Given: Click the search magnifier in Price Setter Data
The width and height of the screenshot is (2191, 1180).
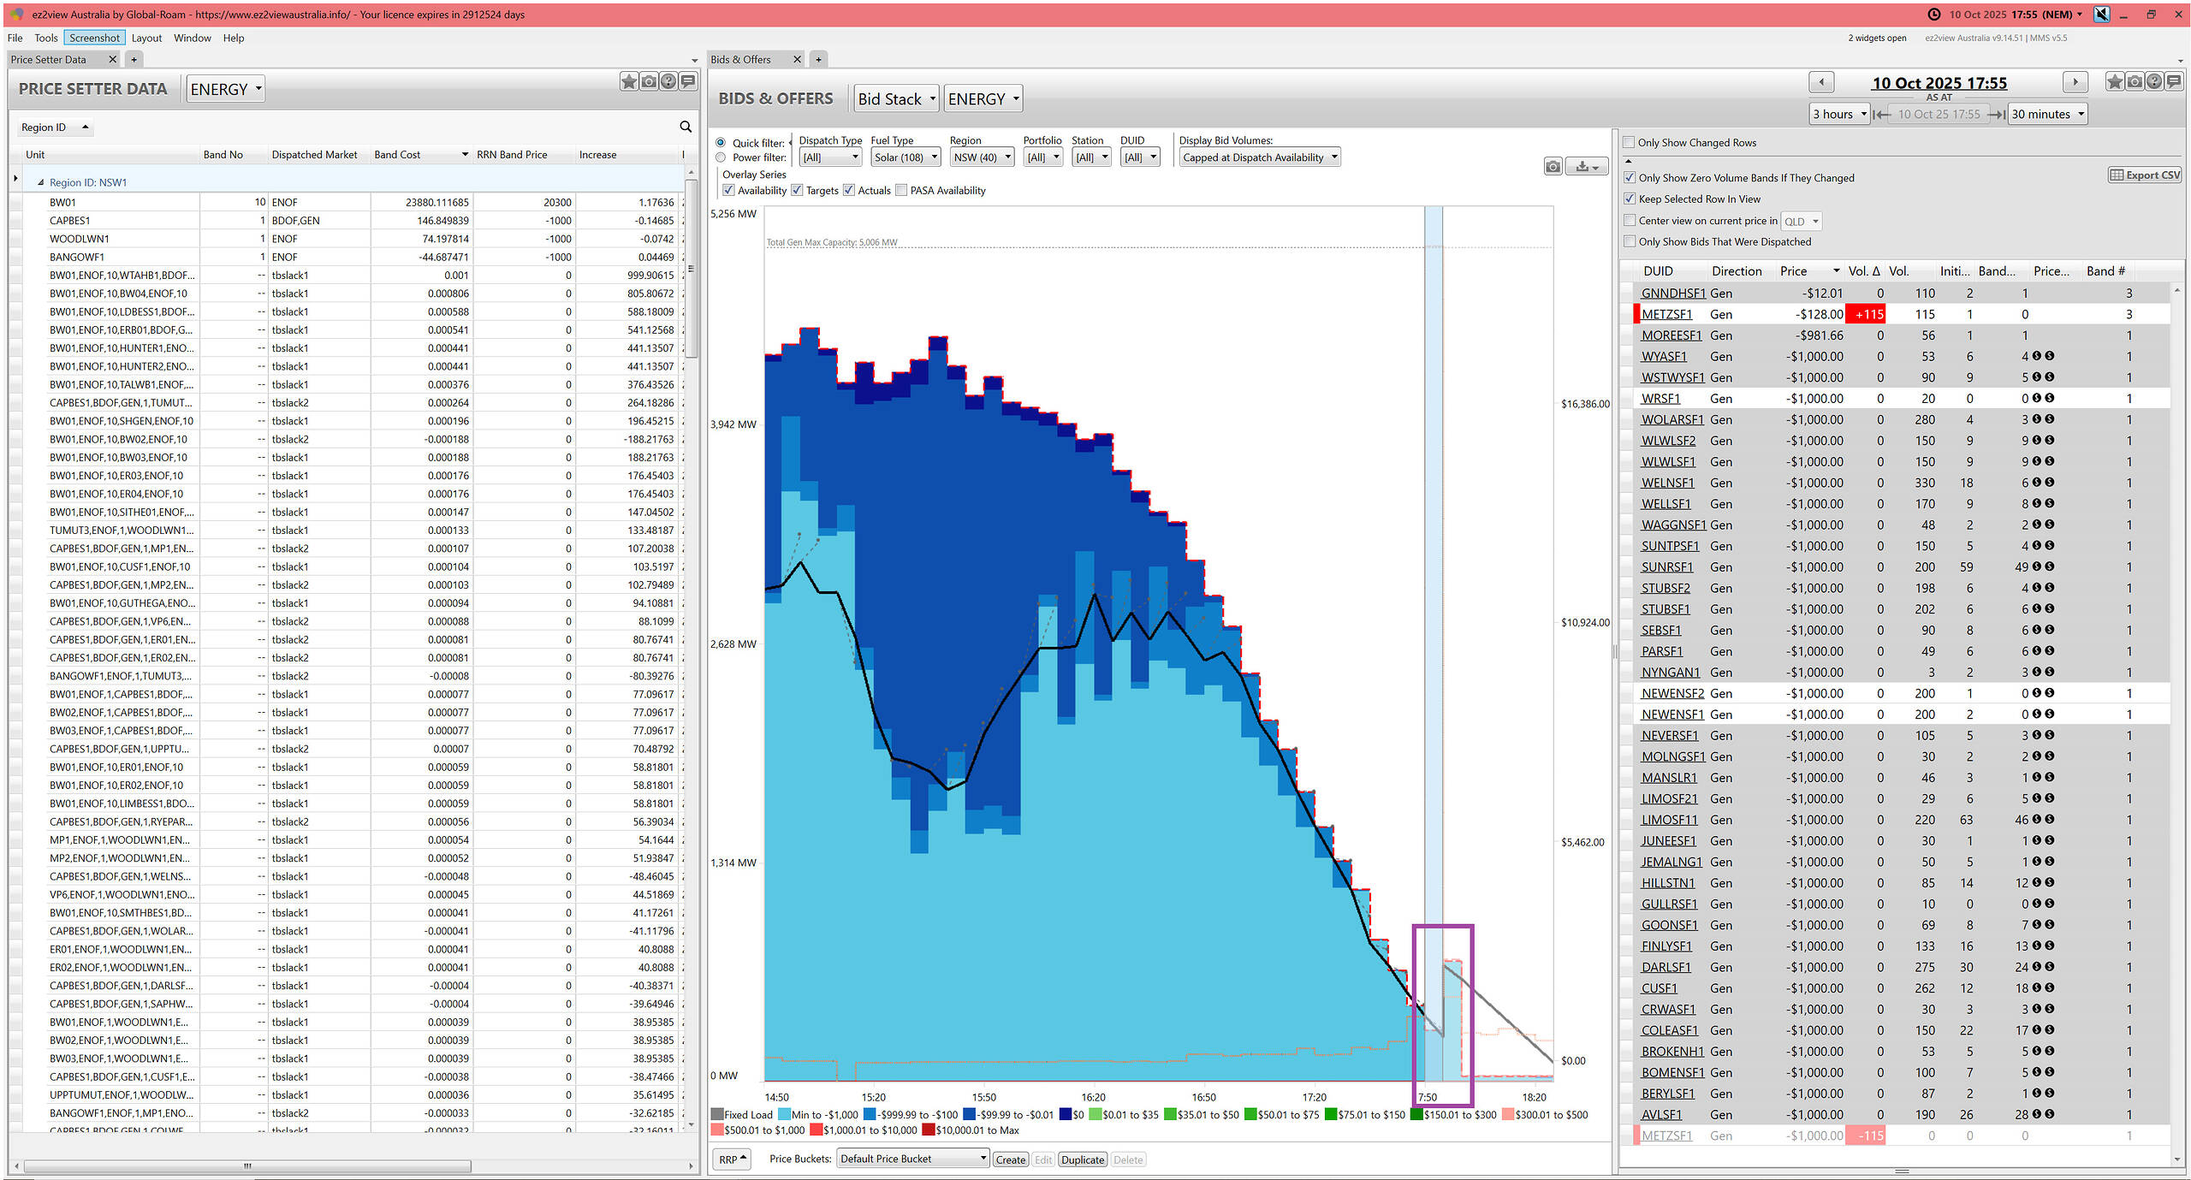Looking at the screenshot, I should 686,127.
